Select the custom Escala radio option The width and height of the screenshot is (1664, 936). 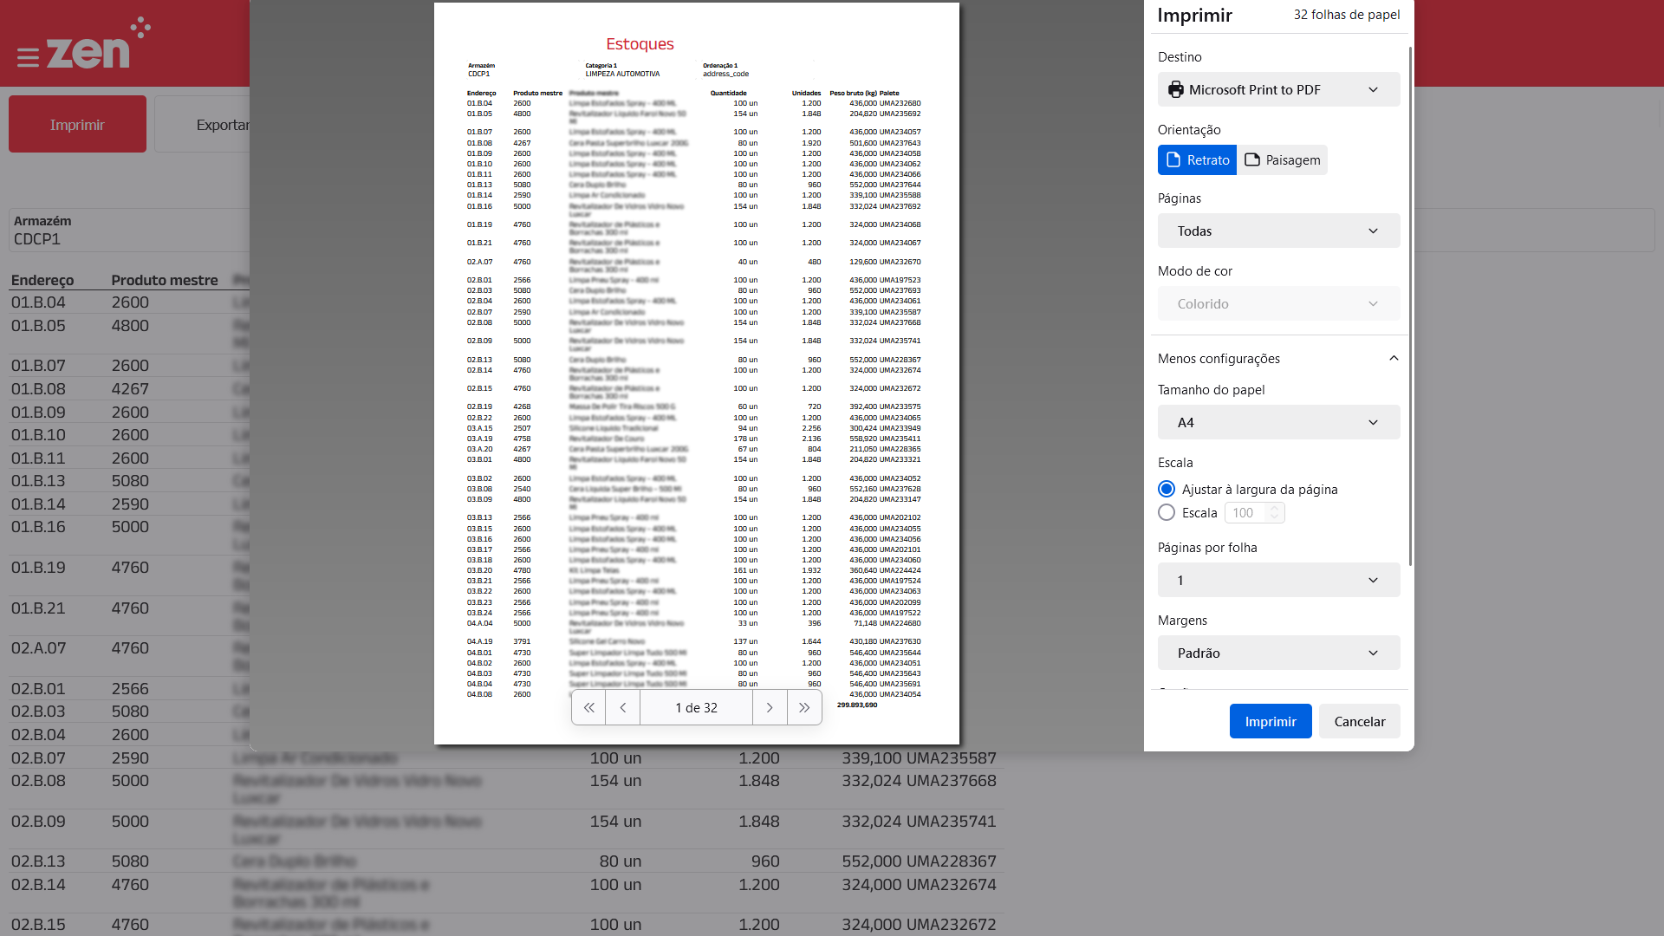click(1167, 513)
